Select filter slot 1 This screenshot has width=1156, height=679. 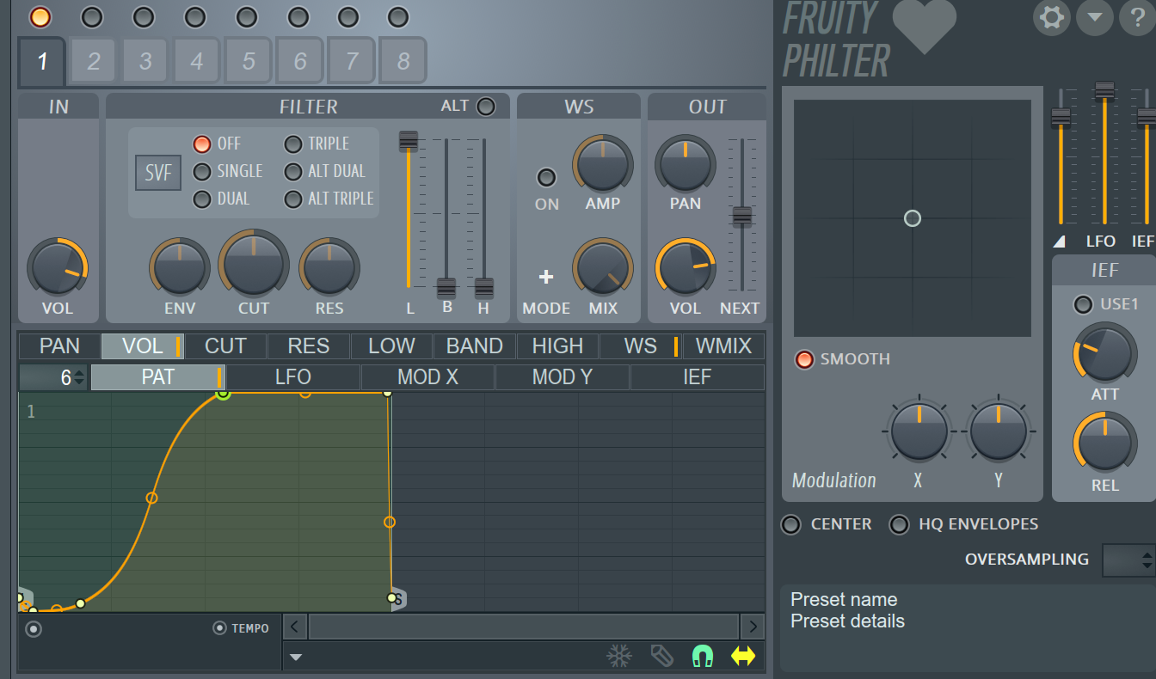click(42, 62)
